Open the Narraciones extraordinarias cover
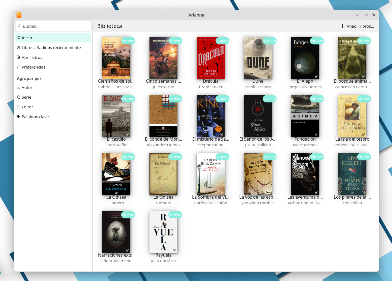The image size is (392, 281). (116, 232)
